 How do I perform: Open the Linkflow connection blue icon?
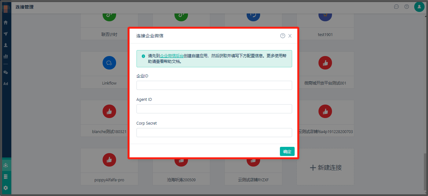[109, 63]
